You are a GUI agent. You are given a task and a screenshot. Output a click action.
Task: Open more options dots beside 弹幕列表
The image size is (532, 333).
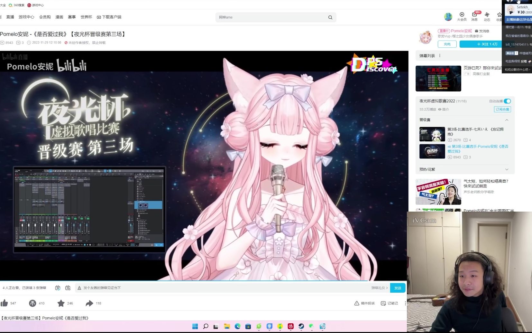pos(440,56)
